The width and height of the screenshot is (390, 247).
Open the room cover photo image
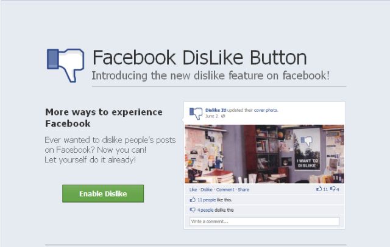264,154
